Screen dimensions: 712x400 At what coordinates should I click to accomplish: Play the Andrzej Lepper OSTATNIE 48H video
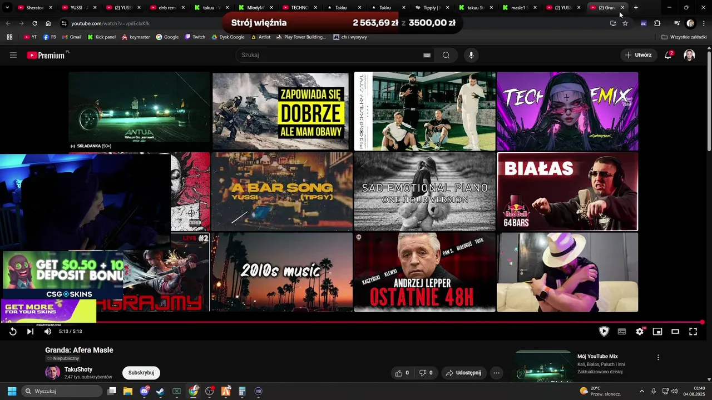[x=424, y=272]
